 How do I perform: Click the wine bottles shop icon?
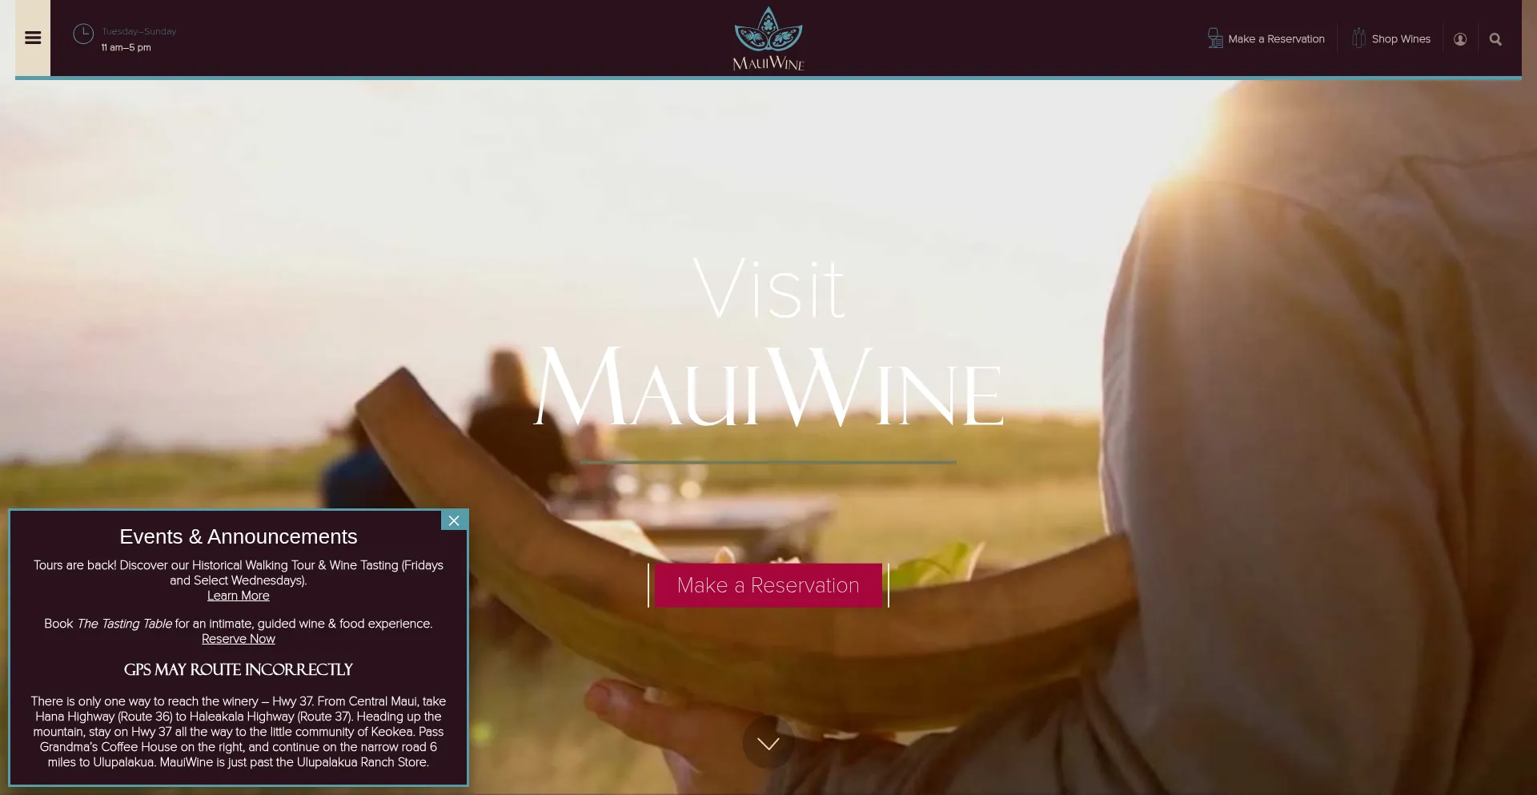tap(1359, 38)
